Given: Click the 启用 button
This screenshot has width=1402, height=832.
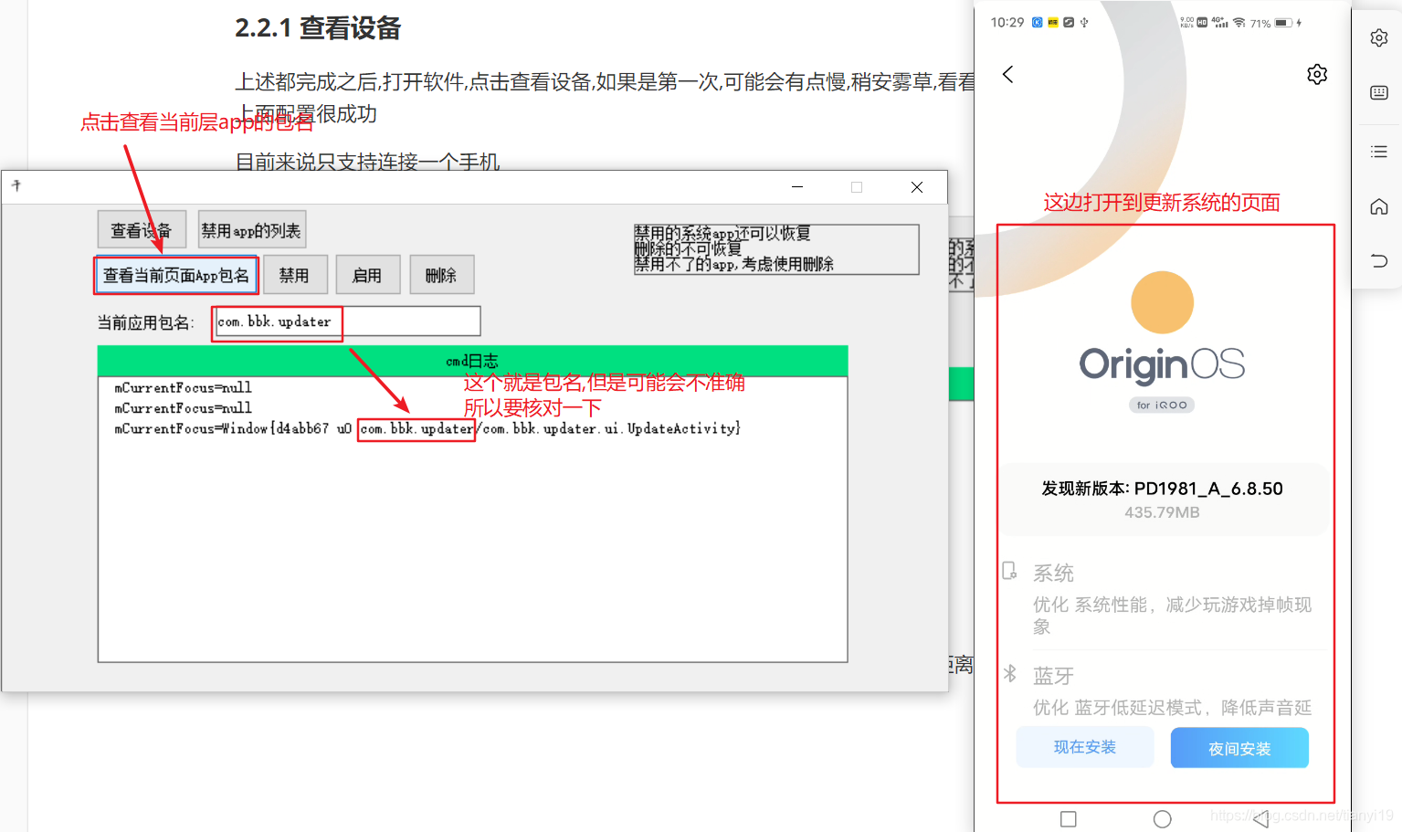Looking at the screenshot, I should (x=367, y=275).
